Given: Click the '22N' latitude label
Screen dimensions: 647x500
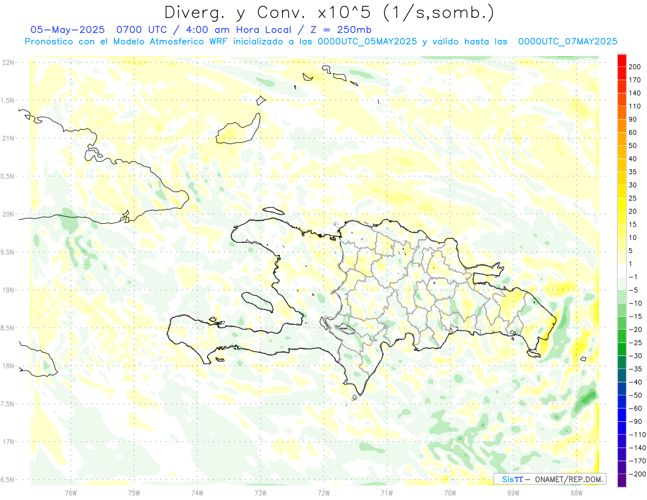Looking at the screenshot, I should (x=8, y=63).
